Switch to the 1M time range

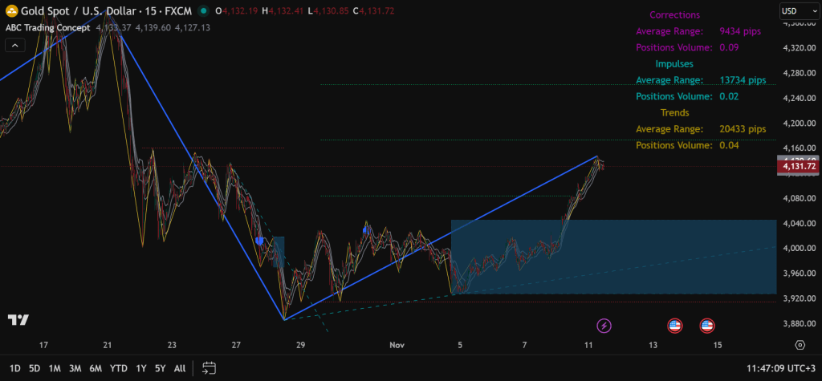(55, 368)
